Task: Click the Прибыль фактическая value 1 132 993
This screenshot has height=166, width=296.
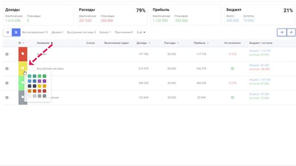Action: [x=160, y=20]
